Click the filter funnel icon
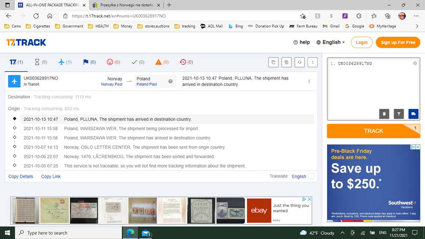 (399, 114)
